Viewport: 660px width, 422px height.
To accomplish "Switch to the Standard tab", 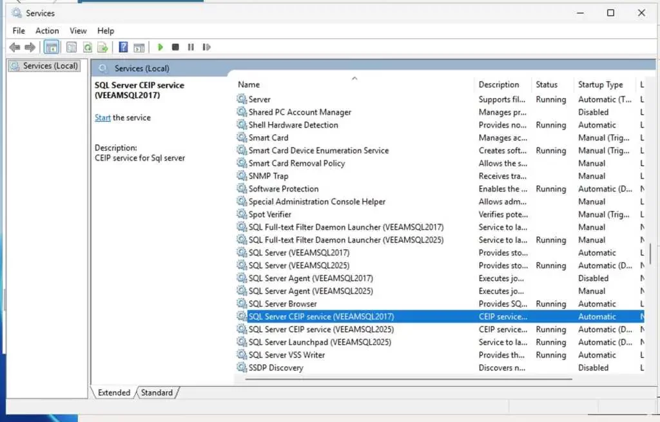I will click(157, 392).
